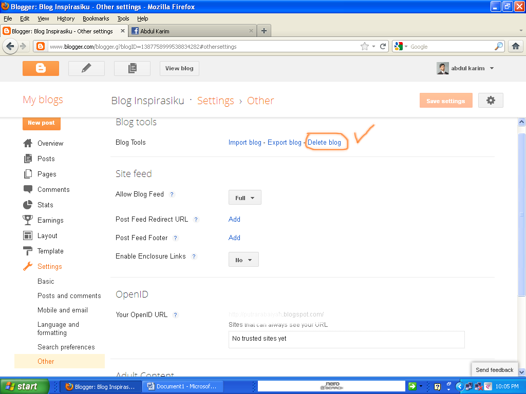Click the Pages sidebar icon

pos(28,174)
